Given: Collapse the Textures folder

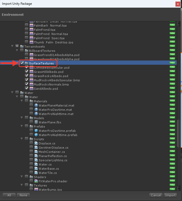Looking at the screenshot, I should tap(22, 185).
